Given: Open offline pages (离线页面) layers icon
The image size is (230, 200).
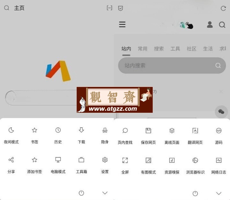Looking at the screenshot, I should tap(172, 131).
